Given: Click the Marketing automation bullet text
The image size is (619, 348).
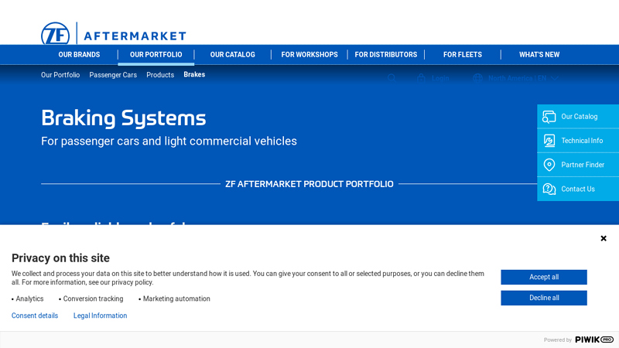Looking at the screenshot, I should pos(176,299).
